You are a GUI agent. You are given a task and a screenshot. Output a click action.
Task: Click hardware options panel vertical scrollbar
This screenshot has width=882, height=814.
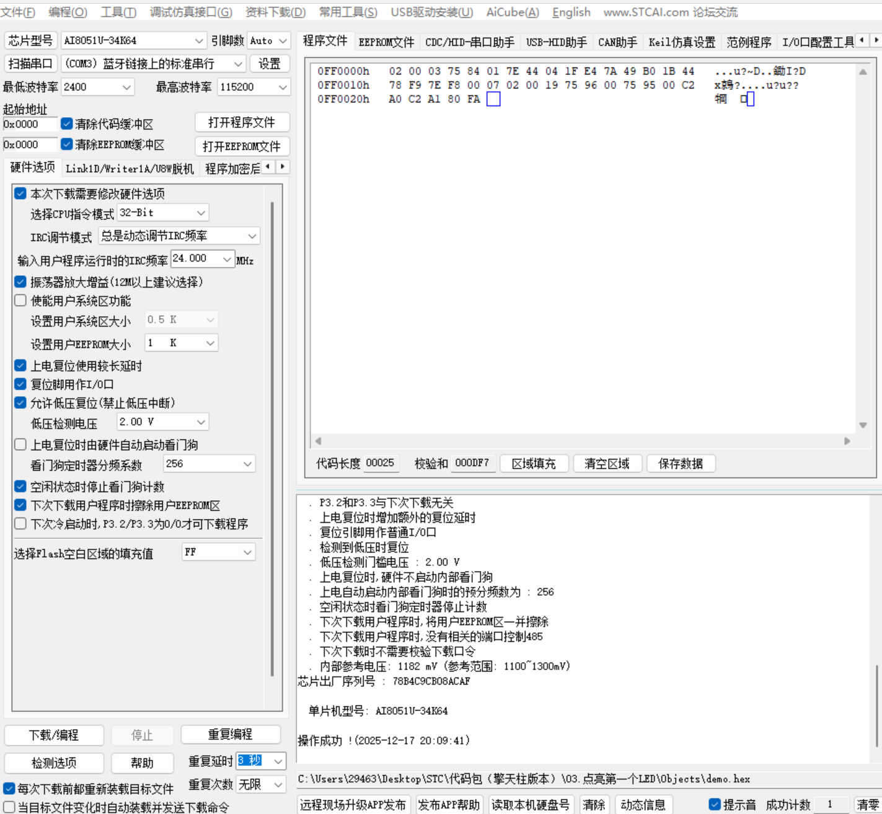pos(272,439)
